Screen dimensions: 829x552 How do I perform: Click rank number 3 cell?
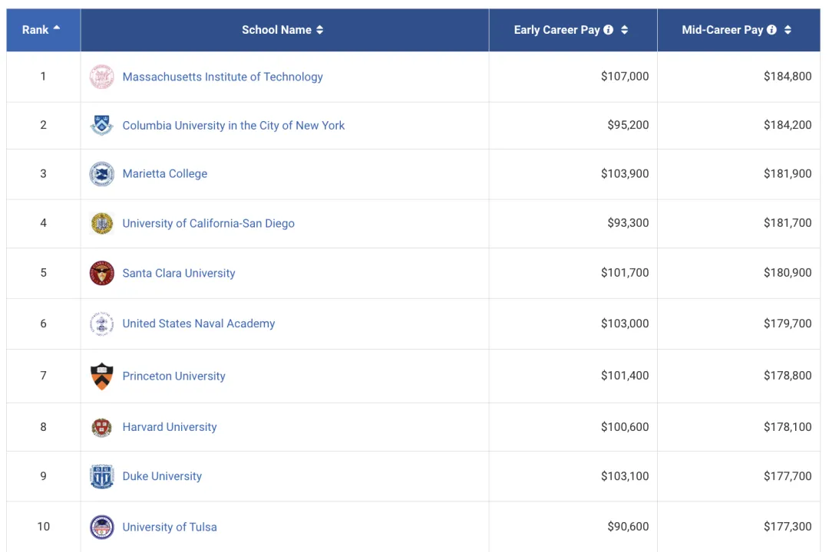click(x=43, y=174)
